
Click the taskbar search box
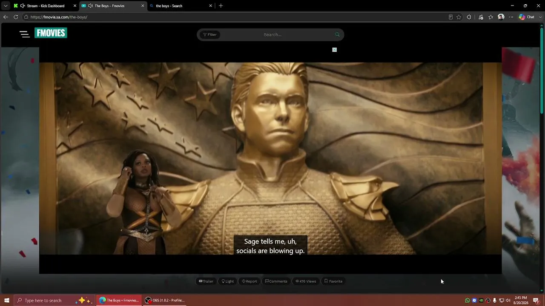tap(54, 300)
